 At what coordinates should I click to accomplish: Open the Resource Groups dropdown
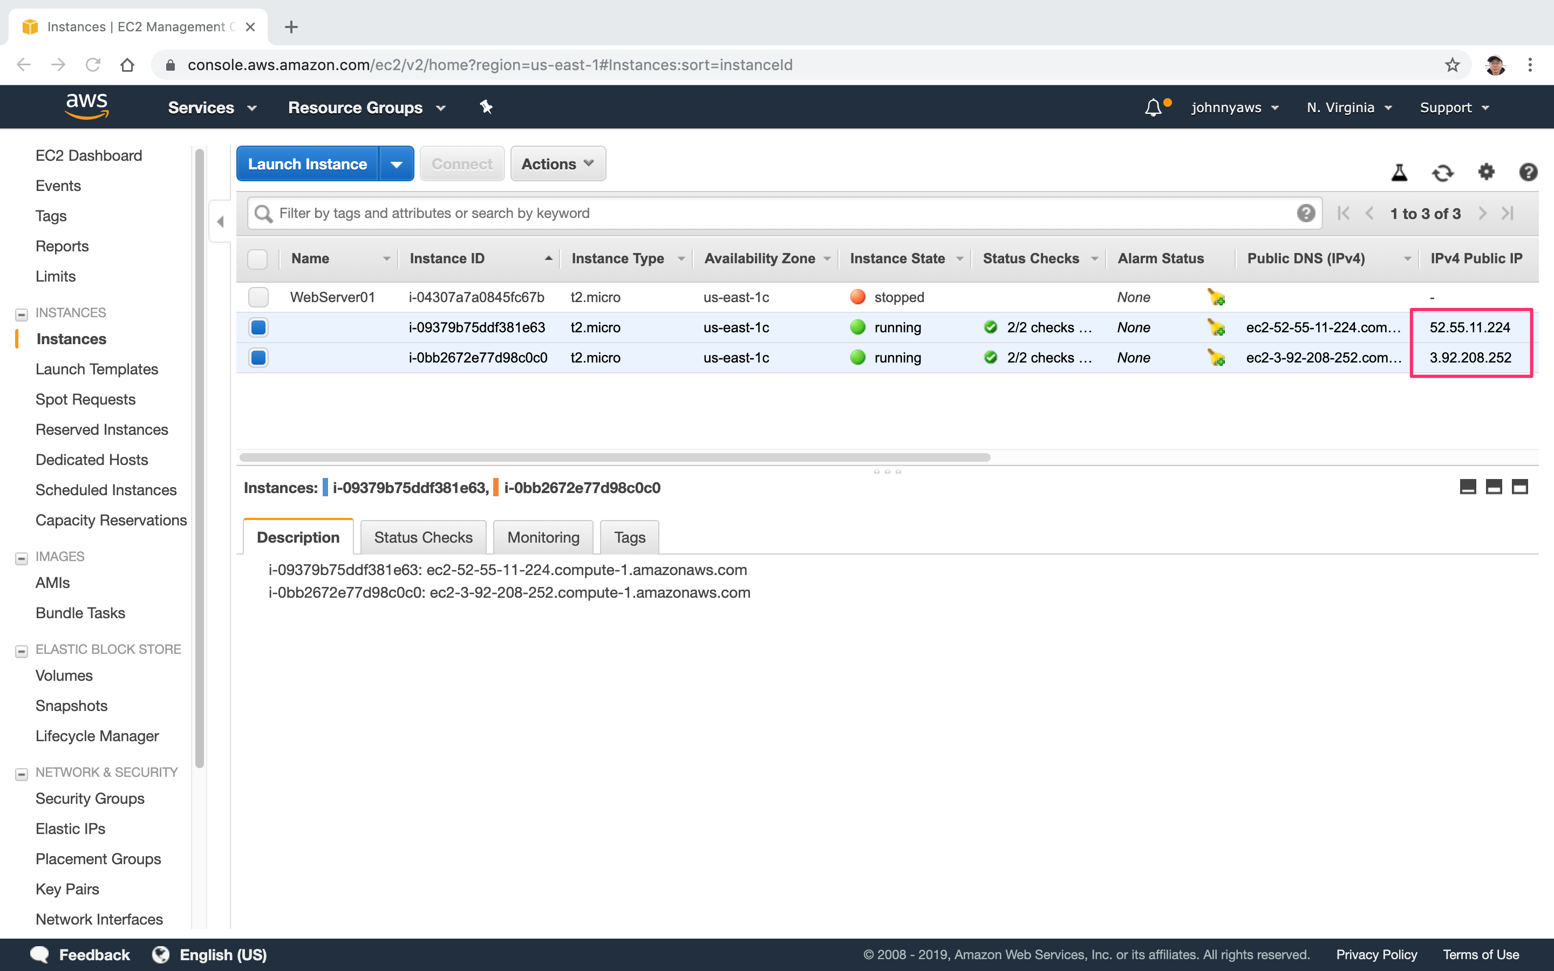(x=367, y=108)
